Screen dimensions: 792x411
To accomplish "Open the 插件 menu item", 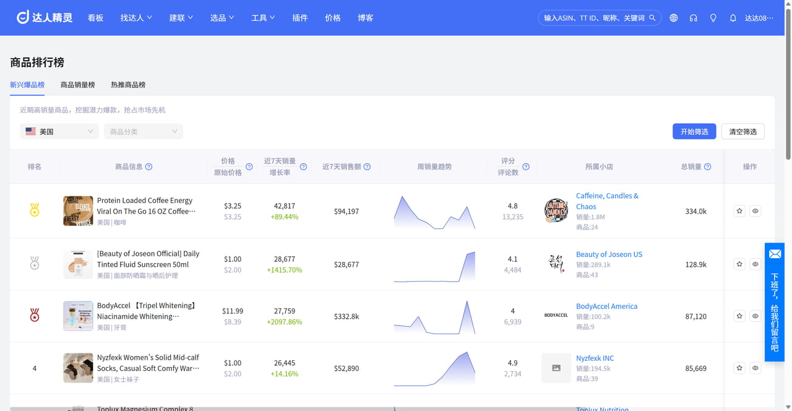I will click(300, 18).
